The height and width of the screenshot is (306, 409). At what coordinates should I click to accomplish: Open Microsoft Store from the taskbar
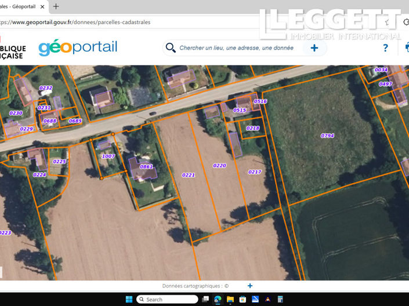tap(242, 300)
